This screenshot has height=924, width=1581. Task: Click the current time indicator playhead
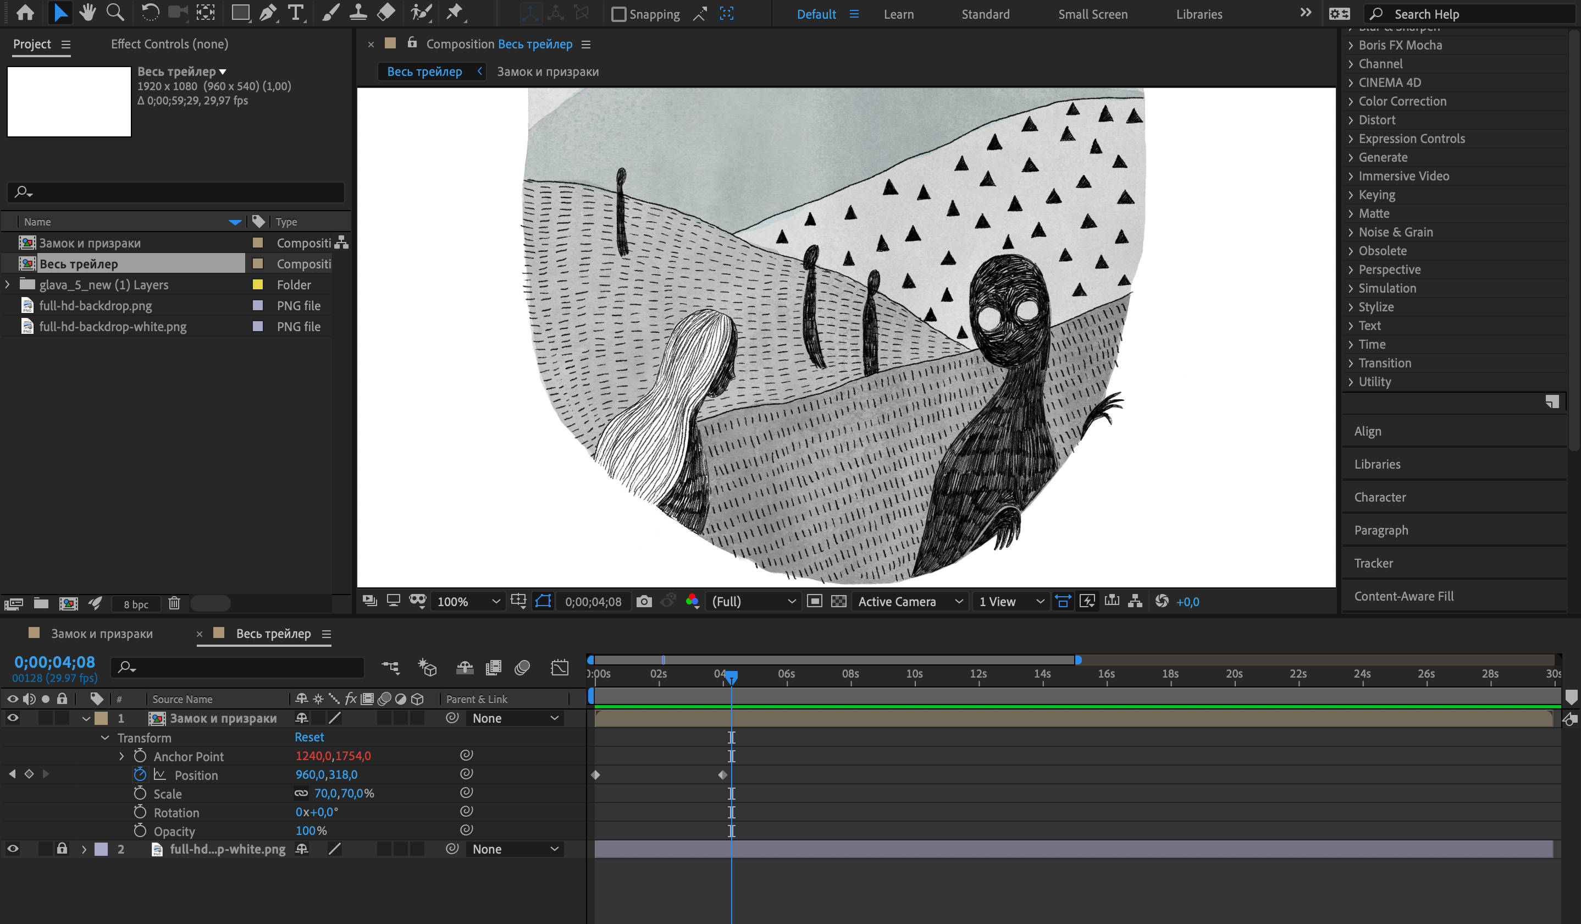731,677
